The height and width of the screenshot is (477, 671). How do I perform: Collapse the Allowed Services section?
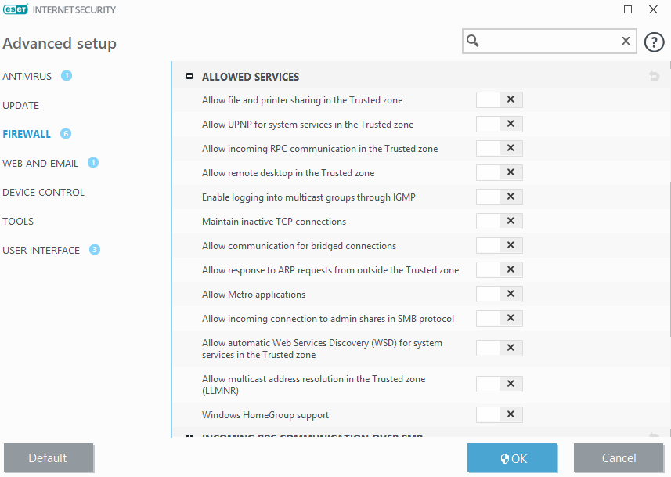(189, 77)
